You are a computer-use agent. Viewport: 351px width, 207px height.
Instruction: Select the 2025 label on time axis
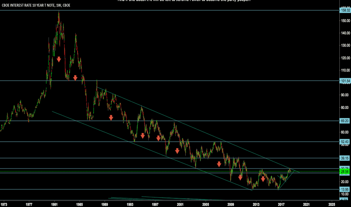click(332, 204)
